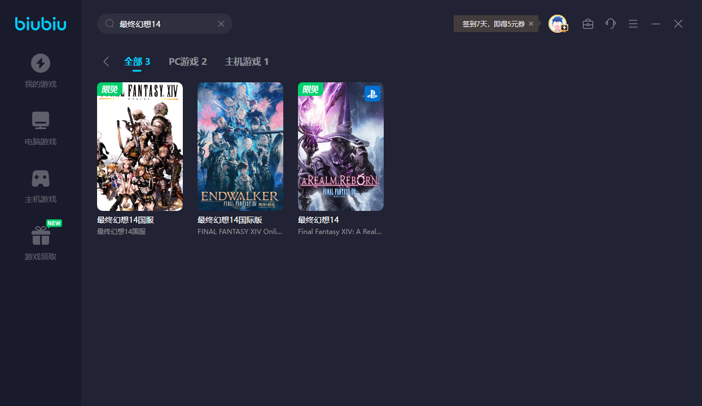Click the PlayStation badge on Realm Reborn

tap(372, 94)
